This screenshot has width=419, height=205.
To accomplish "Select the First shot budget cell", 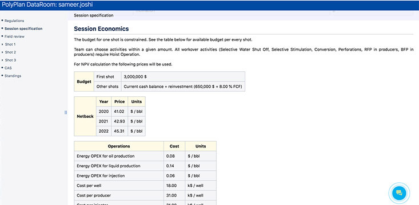I will pos(107,77).
